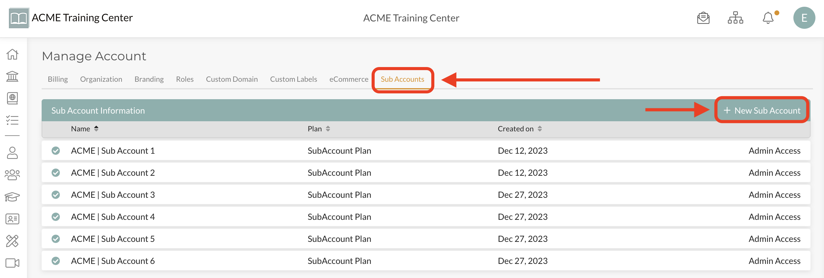Switch to the Billing tab

pyautogui.click(x=58, y=79)
